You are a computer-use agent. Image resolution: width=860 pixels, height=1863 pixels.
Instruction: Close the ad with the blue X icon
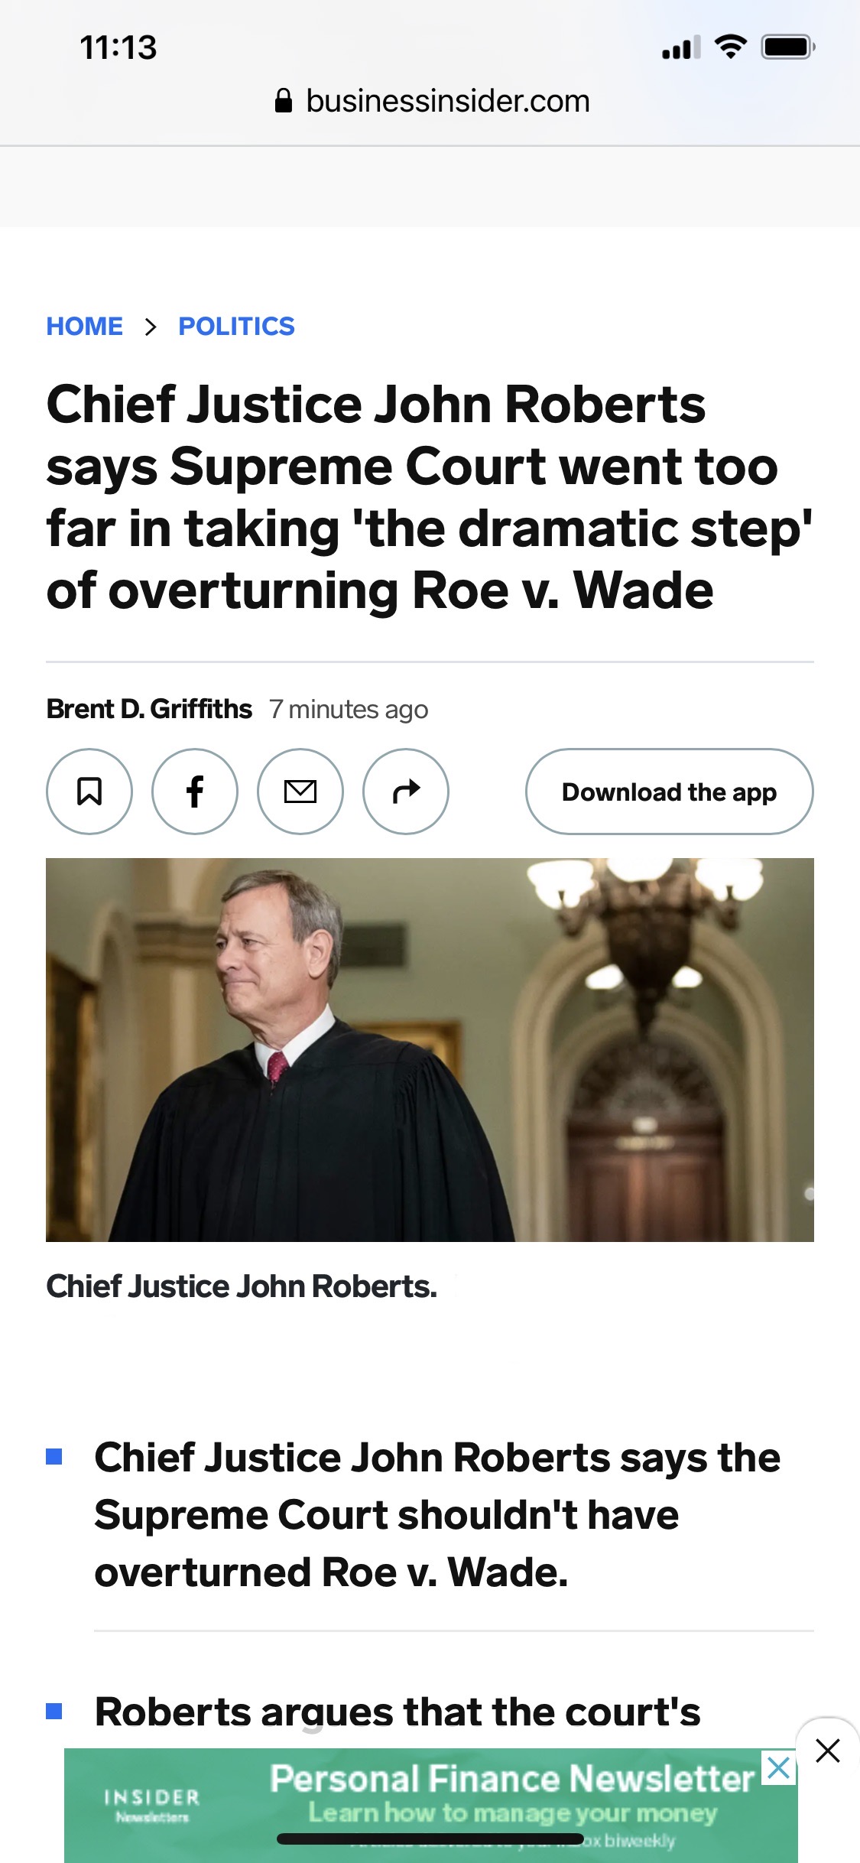click(778, 1767)
